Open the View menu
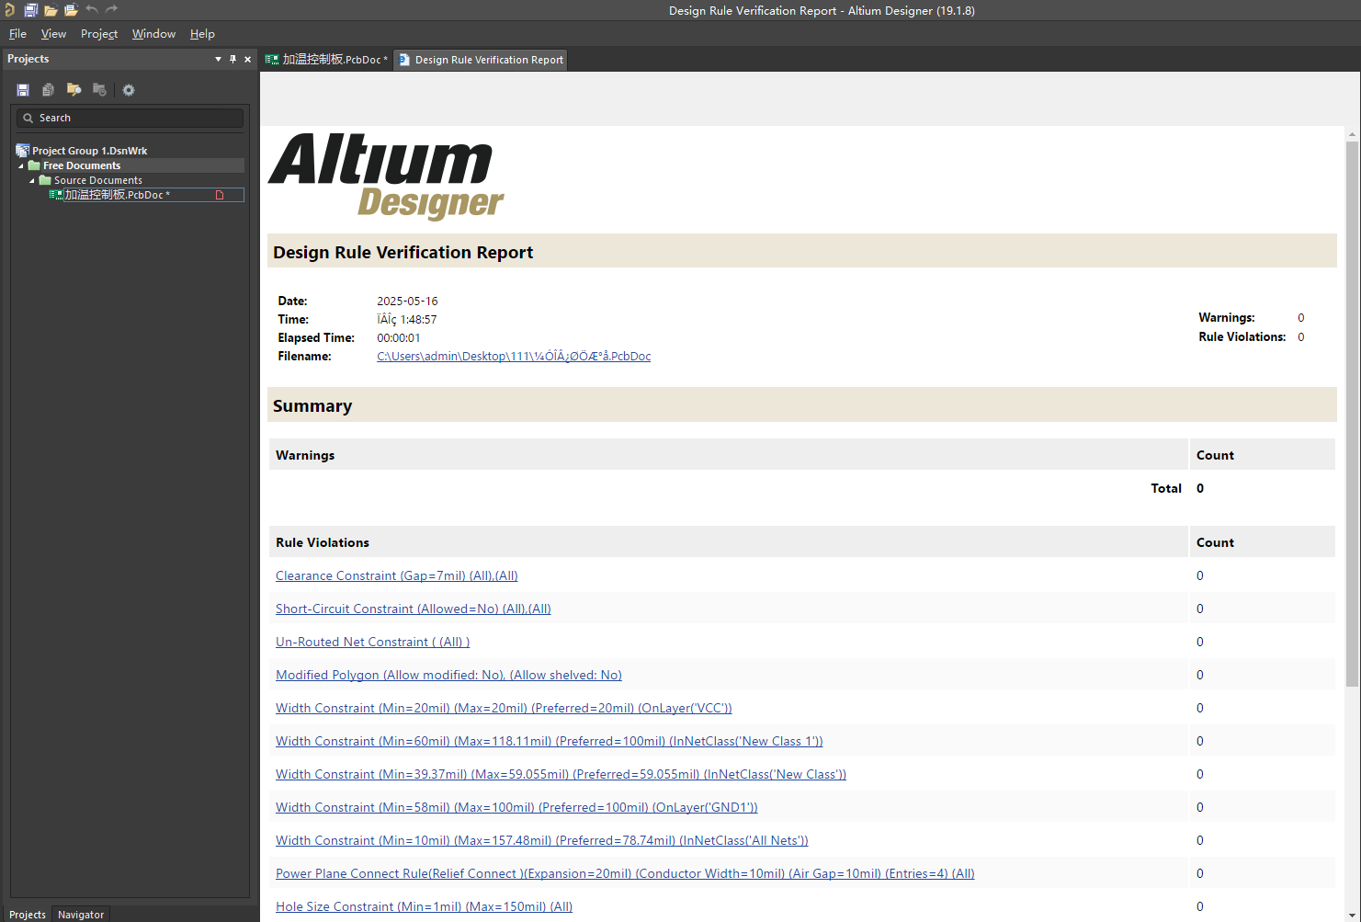Image resolution: width=1361 pixels, height=922 pixels. (53, 34)
